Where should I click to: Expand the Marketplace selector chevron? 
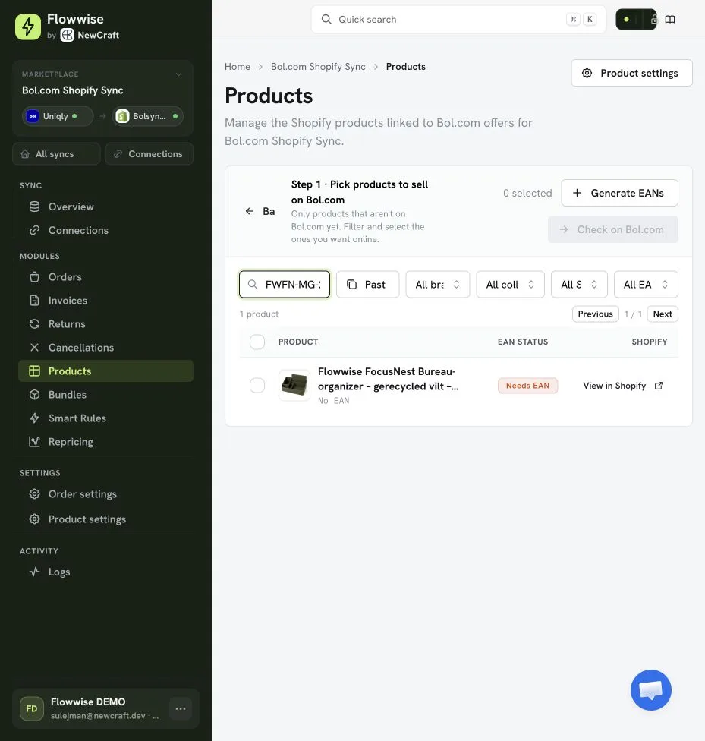point(178,74)
